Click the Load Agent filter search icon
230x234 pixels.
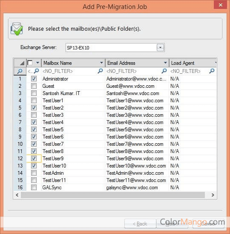[212, 71]
